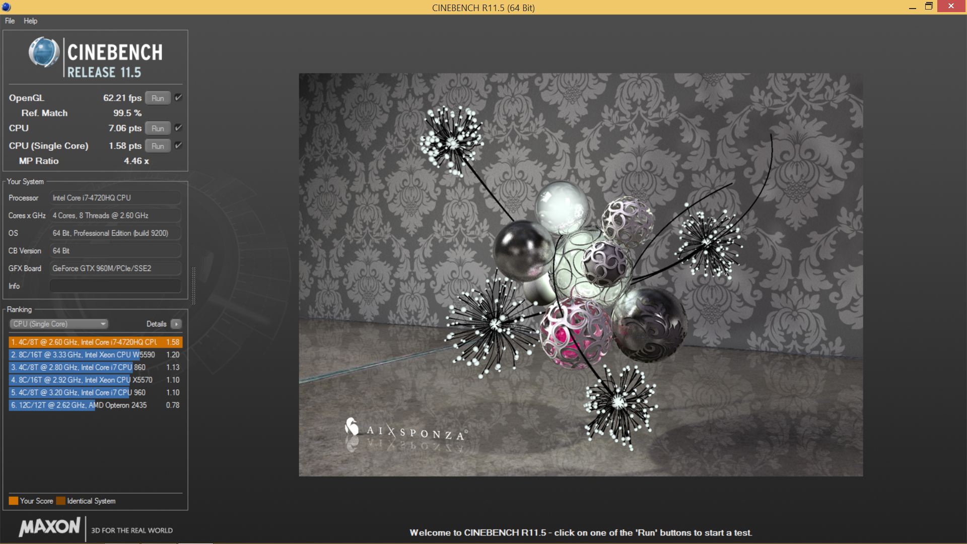Click the 1.58 pts single core score
Image resolution: width=967 pixels, height=544 pixels.
tap(125, 146)
